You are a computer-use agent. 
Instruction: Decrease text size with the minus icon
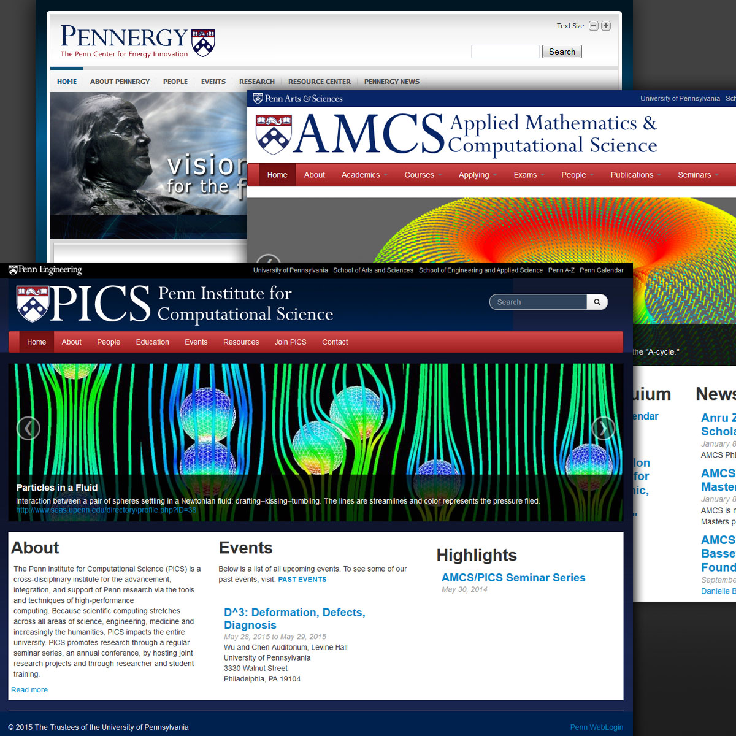click(x=593, y=26)
